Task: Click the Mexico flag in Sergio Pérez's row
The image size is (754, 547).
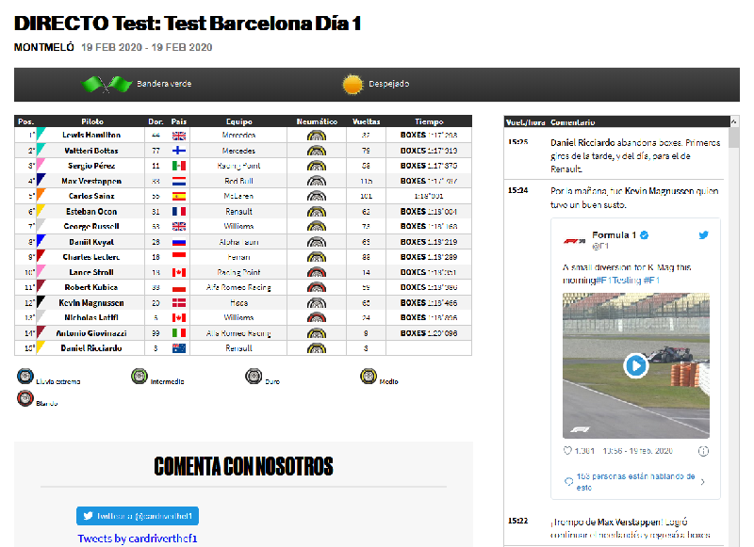Action: point(179,166)
